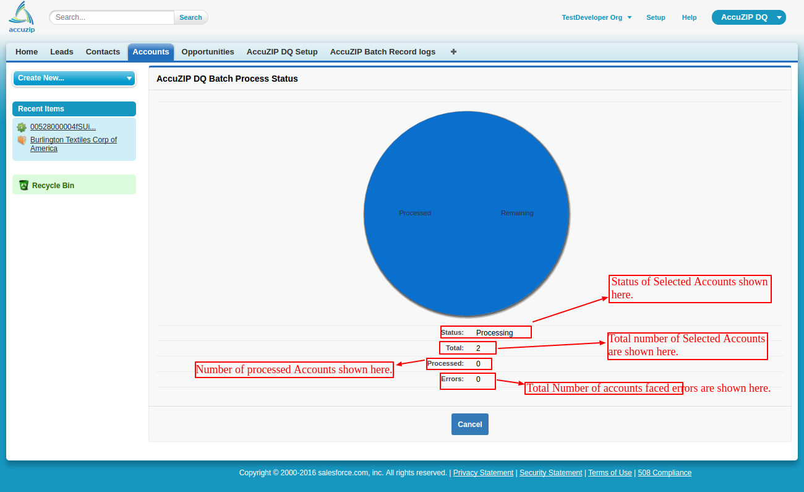Click the gear icon beside record 00528000004fSUi
The width and height of the screenshot is (804, 492).
pos(22,127)
